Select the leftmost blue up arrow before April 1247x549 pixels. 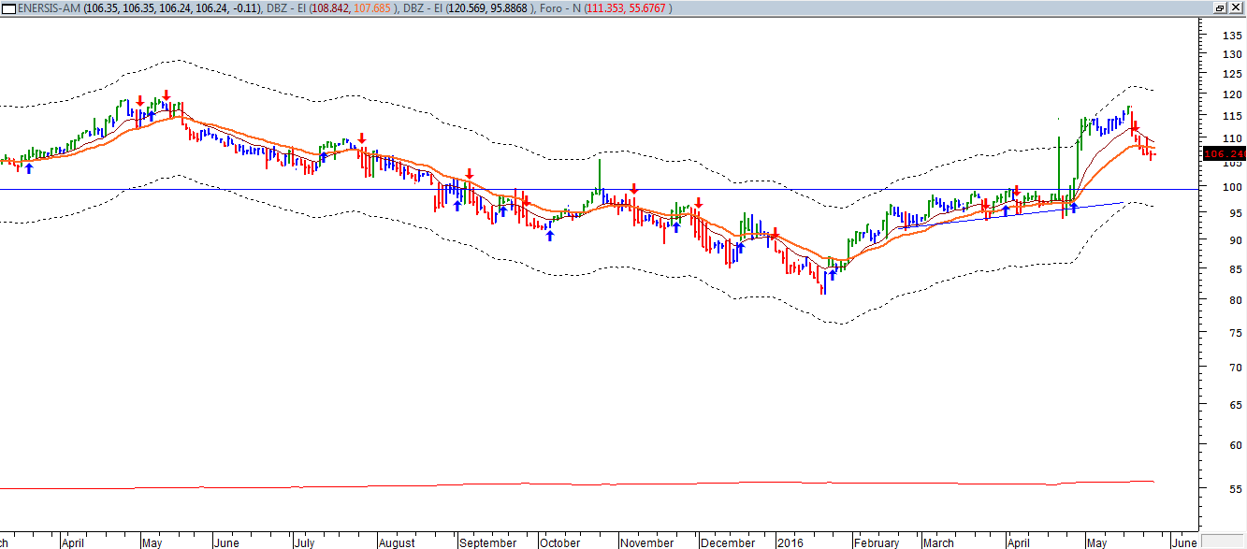tap(29, 167)
